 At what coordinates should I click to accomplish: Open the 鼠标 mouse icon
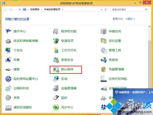click(x=56, y=98)
